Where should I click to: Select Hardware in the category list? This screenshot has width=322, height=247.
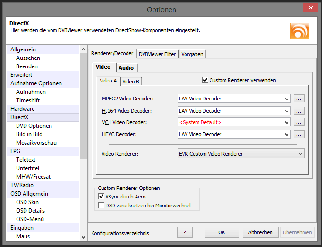(43, 109)
